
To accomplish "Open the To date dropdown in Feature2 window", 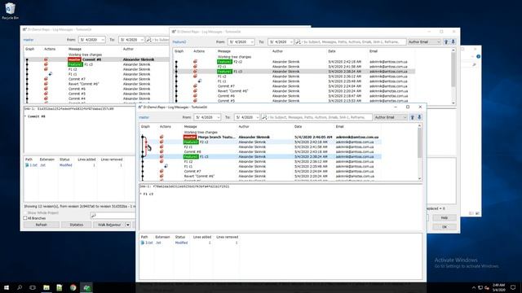I will [x=291, y=42].
